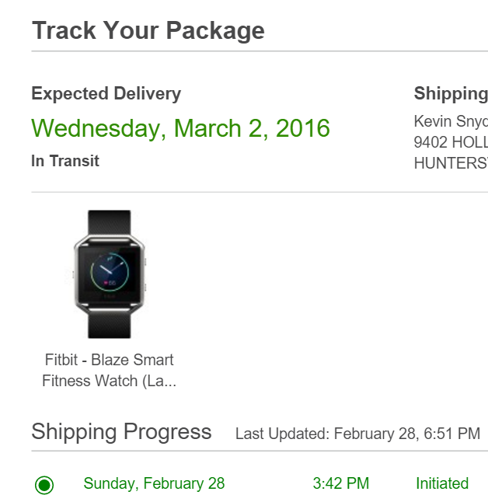Click the HUNTERS city address line
The image size is (488, 502).
tap(451, 164)
